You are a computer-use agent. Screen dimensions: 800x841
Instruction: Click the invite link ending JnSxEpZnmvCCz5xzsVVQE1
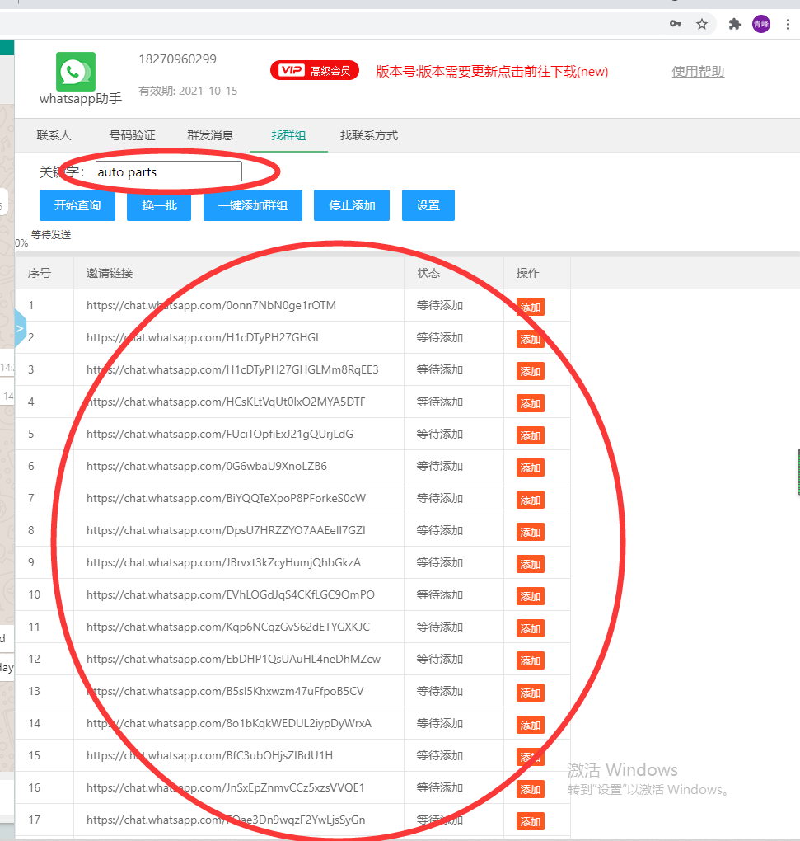click(x=226, y=788)
